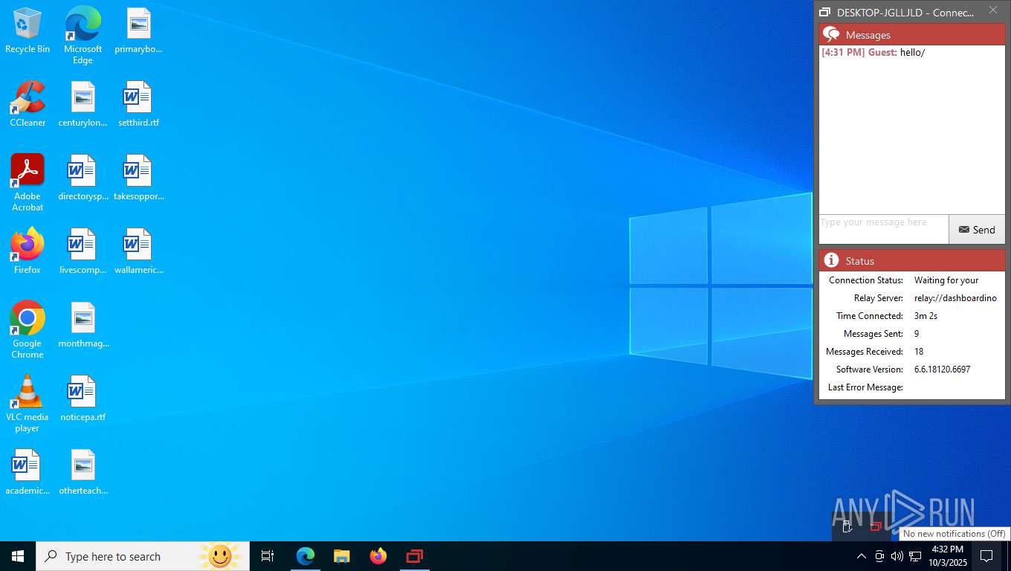Select the academic... Word document
The image size is (1011, 571).
[28, 472]
